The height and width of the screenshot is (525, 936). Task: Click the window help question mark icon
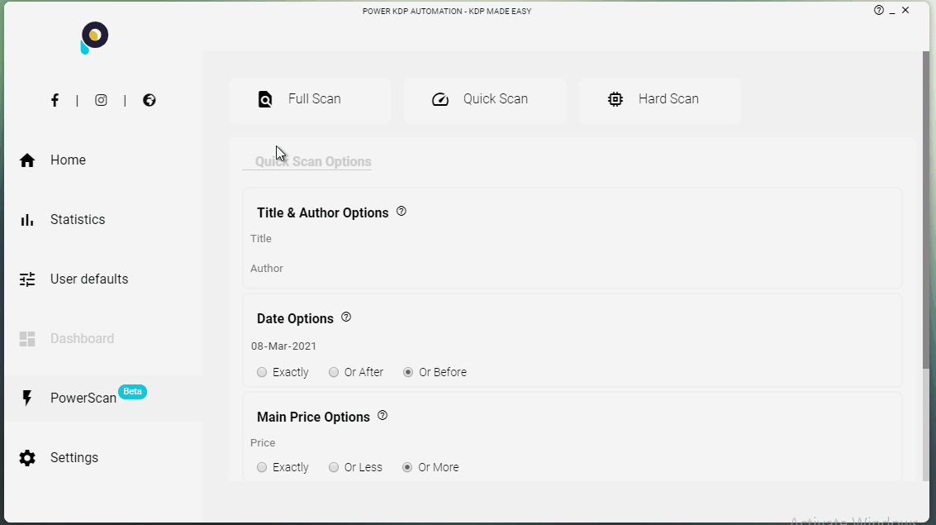tap(879, 10)
